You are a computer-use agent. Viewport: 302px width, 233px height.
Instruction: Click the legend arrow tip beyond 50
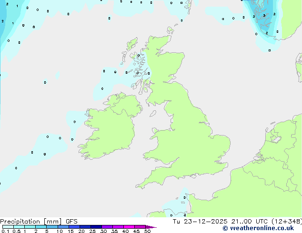pyautogui.click(x=151, y=227)
